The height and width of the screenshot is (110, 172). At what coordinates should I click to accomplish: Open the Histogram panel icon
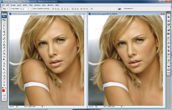(169, 21)
